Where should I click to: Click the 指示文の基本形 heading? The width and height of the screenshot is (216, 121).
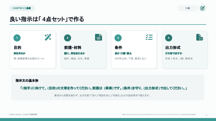point(27,80)
